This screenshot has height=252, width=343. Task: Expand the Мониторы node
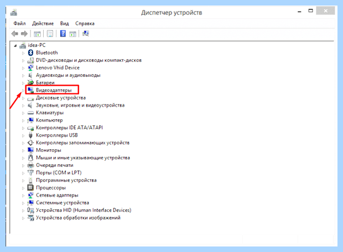tap(23, 150)
